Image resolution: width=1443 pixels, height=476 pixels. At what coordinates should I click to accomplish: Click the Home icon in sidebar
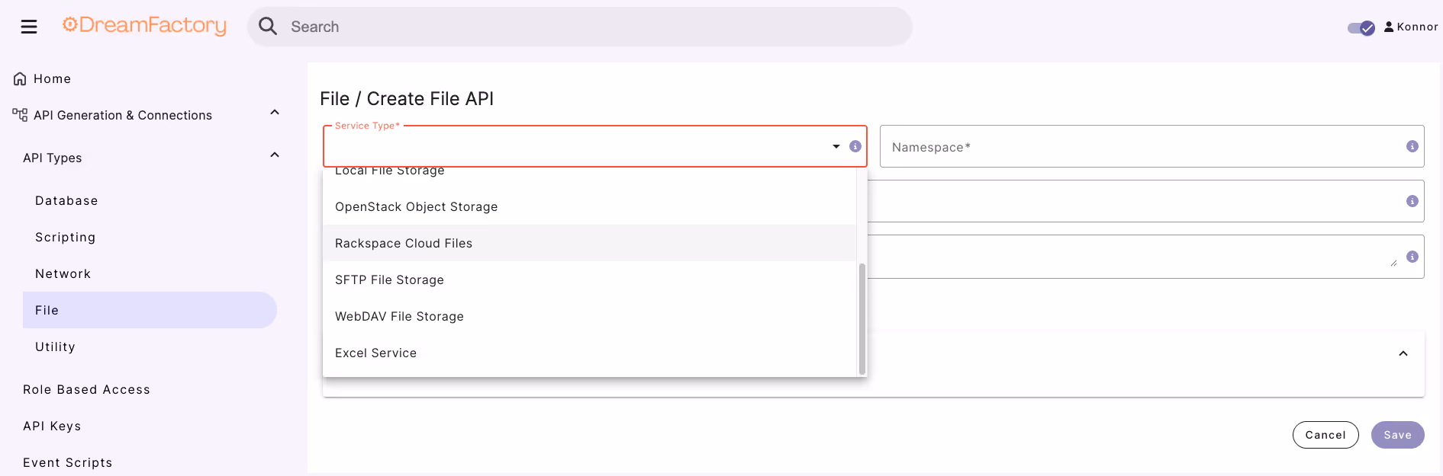[20, 78]
